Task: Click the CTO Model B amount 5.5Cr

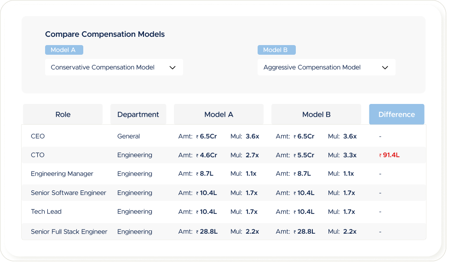Action: click(x=304, y=155)
